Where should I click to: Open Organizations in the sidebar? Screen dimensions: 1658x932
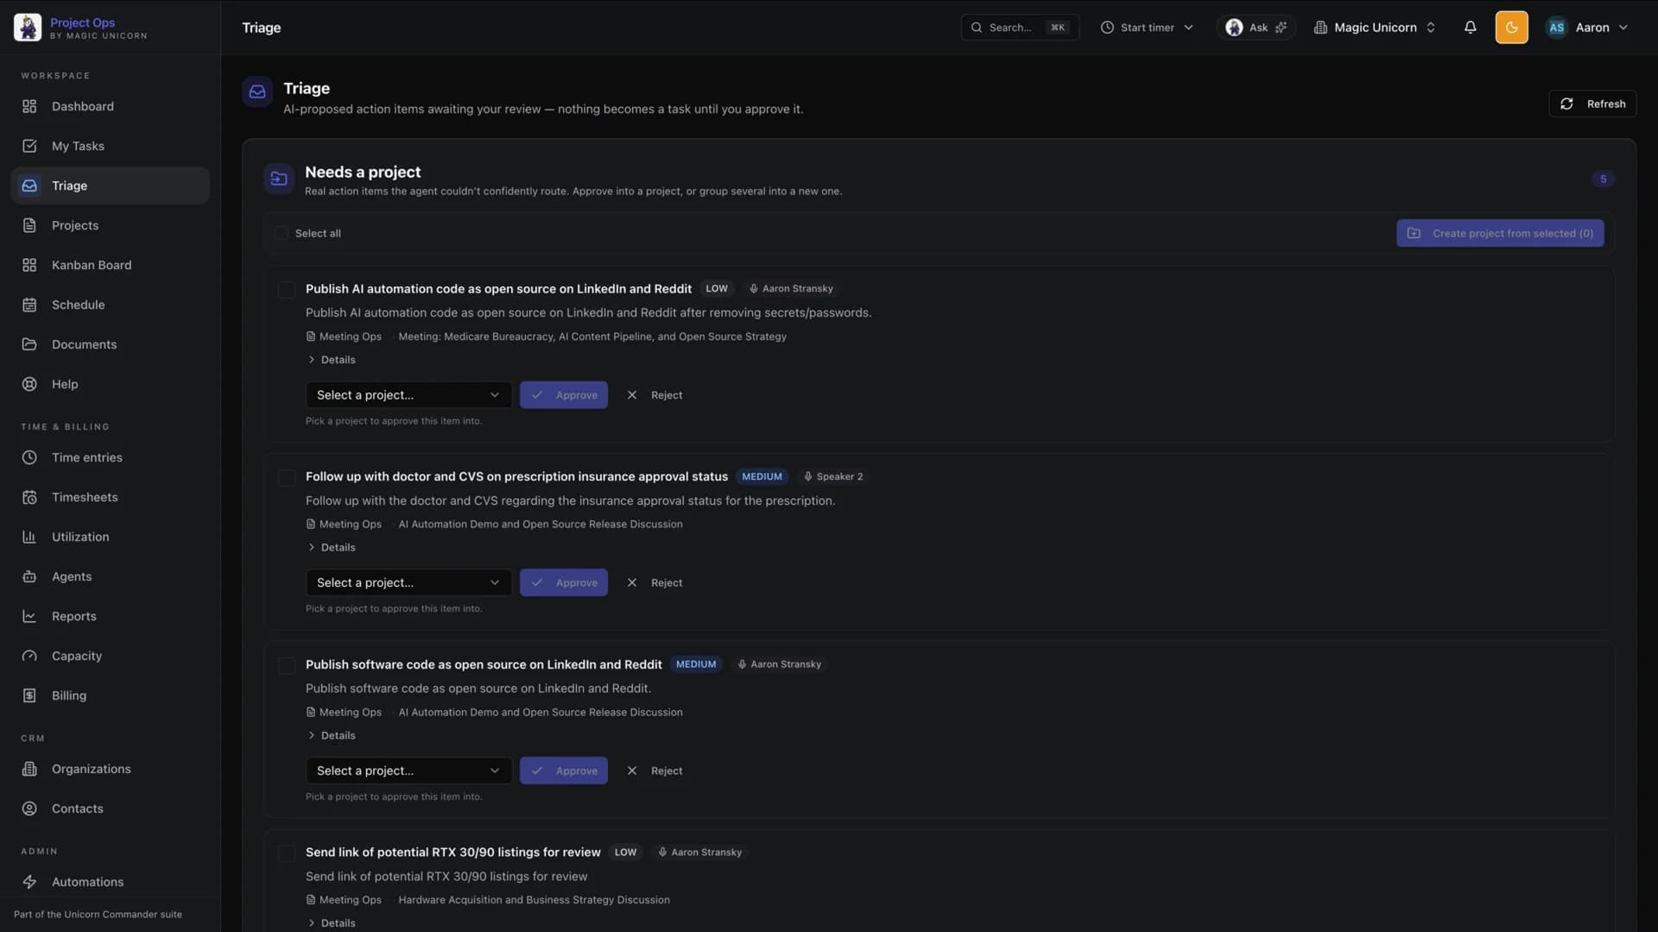[x=110, y=769]
